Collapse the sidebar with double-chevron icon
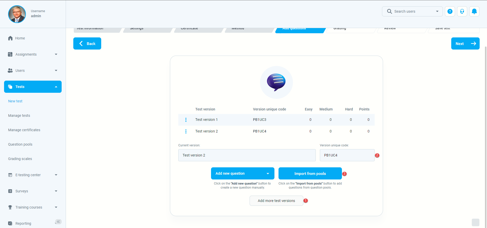The width and height of the screenshot is (487, 228). [x=58, y=222]
